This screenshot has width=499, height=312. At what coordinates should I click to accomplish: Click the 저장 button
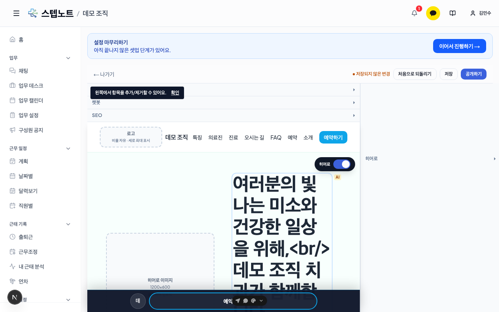pyautogui.click(x=449, y=74)
